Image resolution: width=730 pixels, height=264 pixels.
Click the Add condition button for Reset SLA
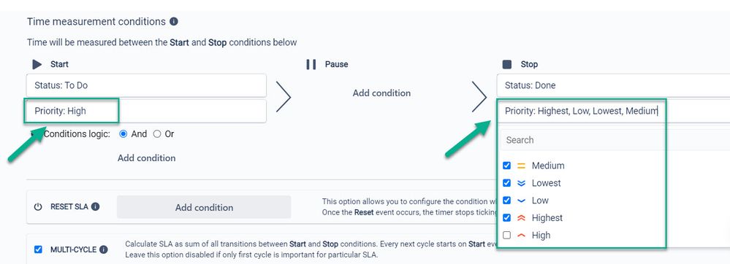(204, 207)
